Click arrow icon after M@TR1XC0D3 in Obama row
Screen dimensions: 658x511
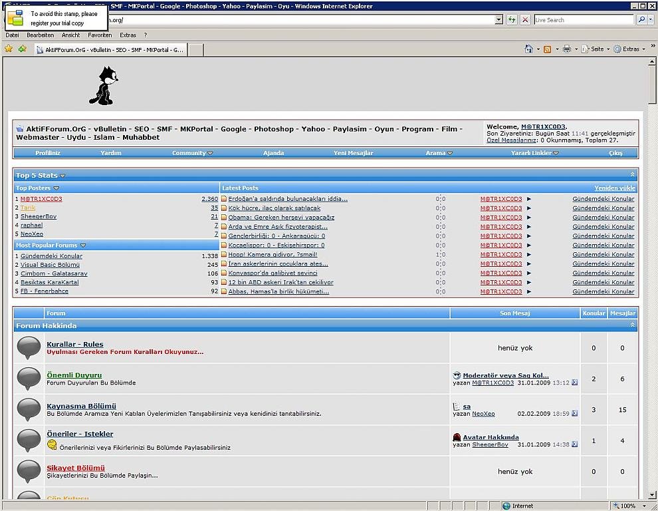529,218
